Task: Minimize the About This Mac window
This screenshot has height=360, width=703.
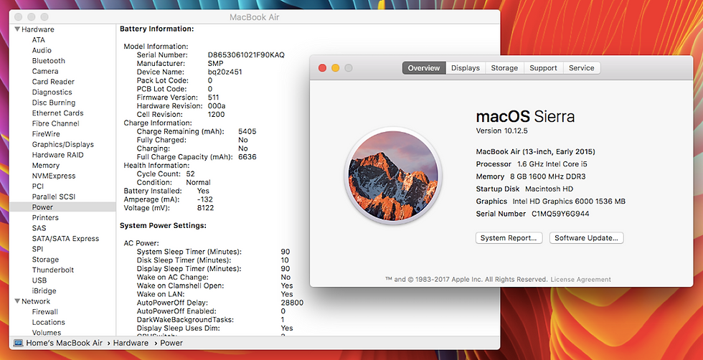Action: (x=336, y=68)
